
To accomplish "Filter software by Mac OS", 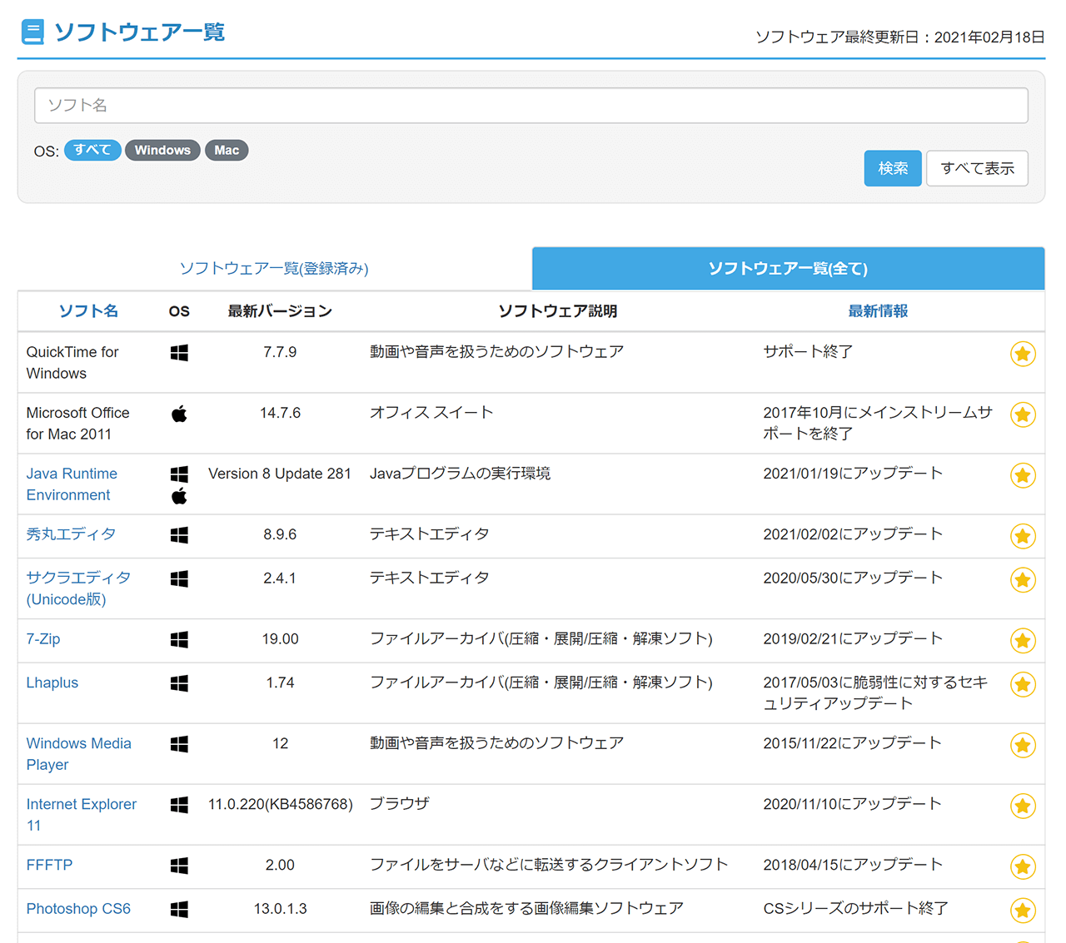I will coord(227,150).
